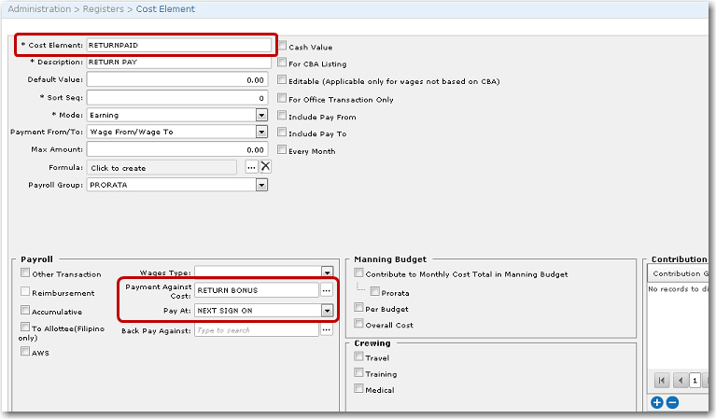The image size is (716, 419).
Task: Expand the Mode dropdown showing Earning
Action: (x=261, y=115)
